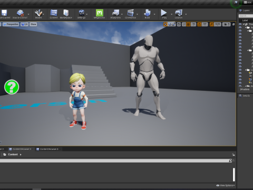Open the Build options dropdown arrow
253x190 pixels.
click(x=154, y=14)
